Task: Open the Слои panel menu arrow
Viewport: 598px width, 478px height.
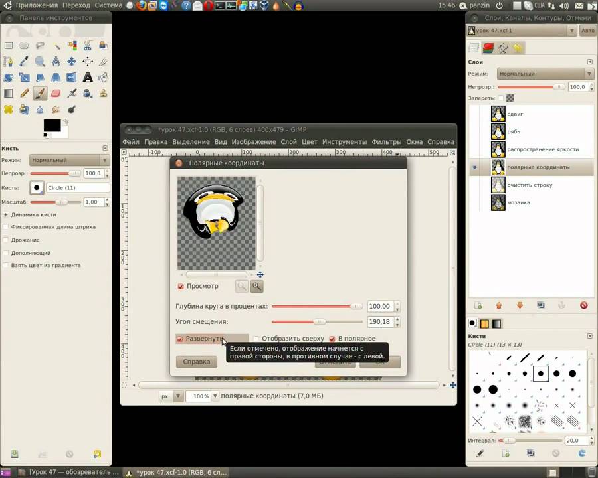Action: click(x=589, y=62)
